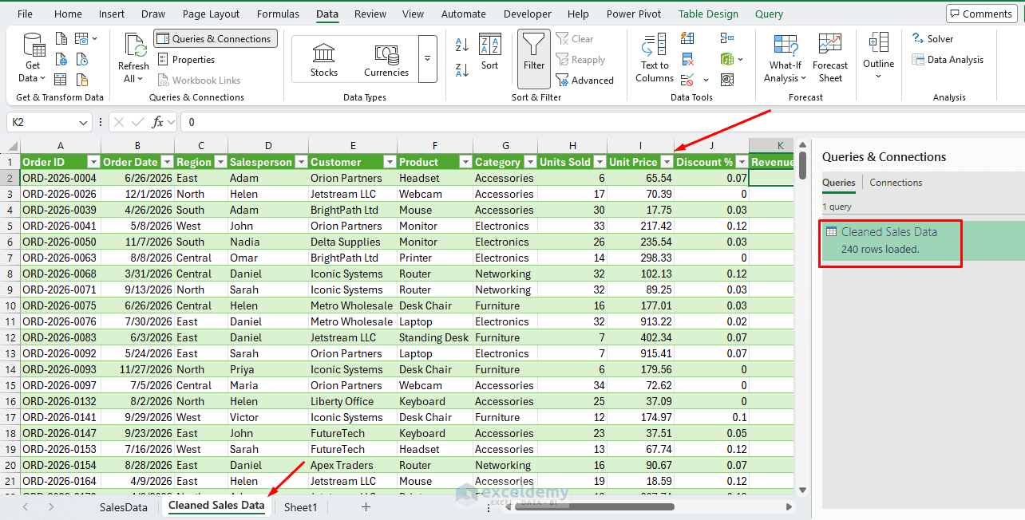Toggle the Filter button
1025x520 pixels.
tap(534, 58)
